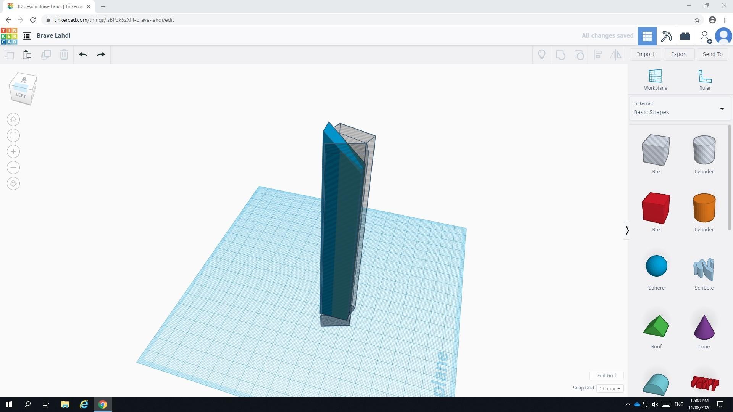The width and height of the screenshot is (733, 412).
Task: Zoom in with the plus icon
Action: pos(13,152)
